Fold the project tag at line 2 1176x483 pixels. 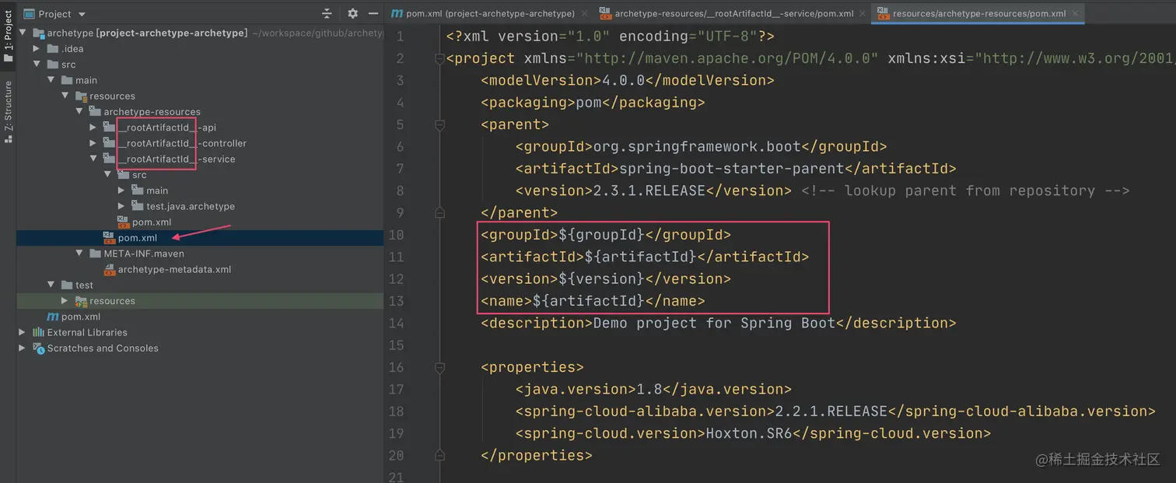[439, 58]
